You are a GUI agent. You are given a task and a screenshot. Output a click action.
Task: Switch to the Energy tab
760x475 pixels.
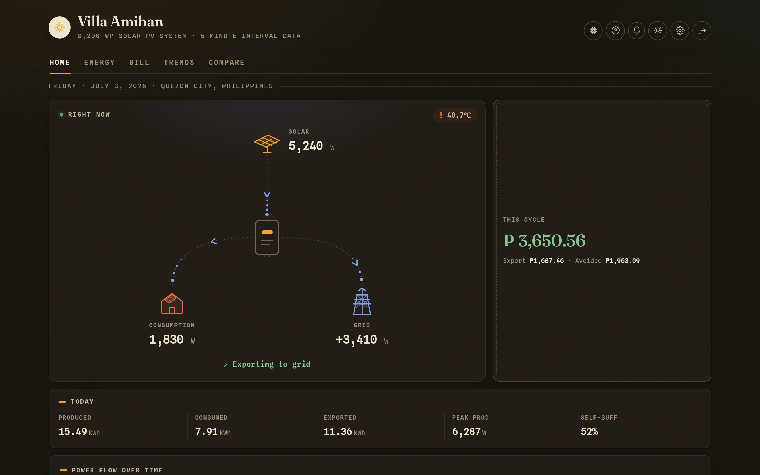(99, 63)
